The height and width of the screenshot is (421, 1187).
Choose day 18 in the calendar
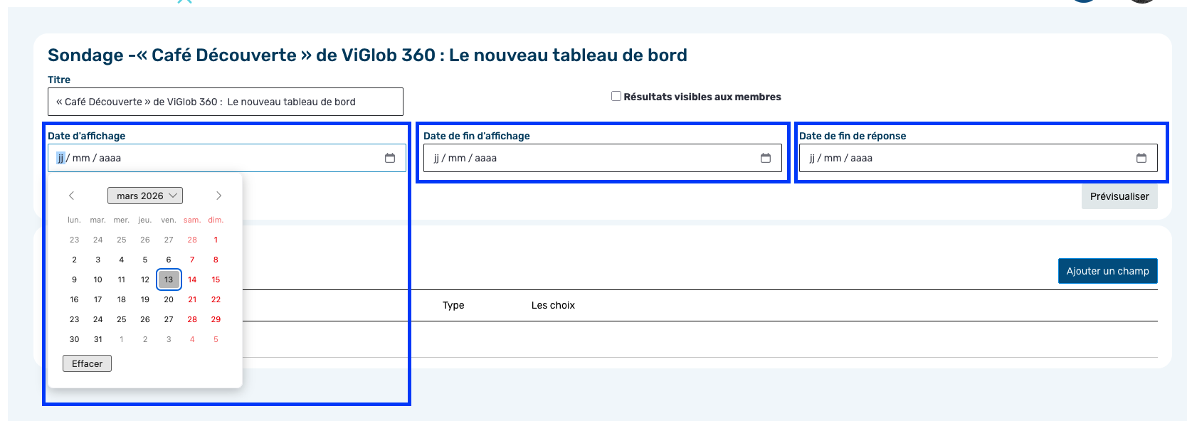[122, 299]
